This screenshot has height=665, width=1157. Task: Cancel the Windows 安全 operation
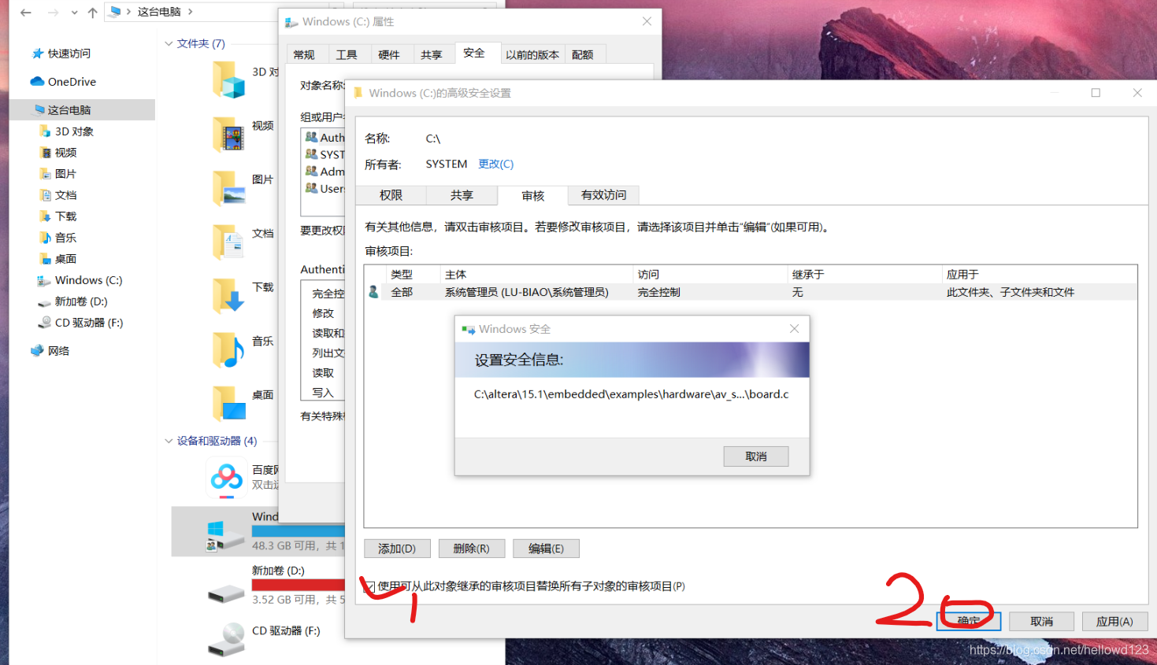[x=755, y=456]
